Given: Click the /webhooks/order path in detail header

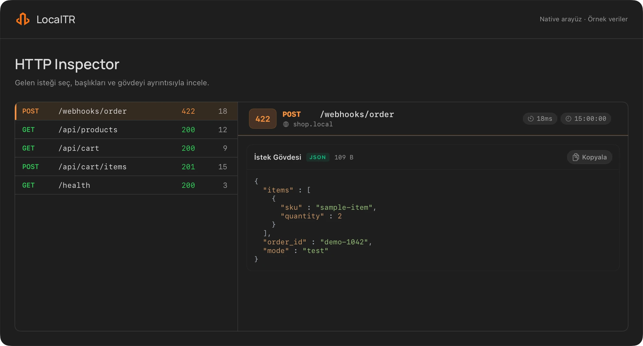Looking at the screenshot, I should click(x=357, y=115).
